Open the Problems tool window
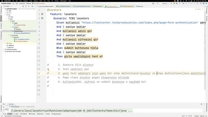 point(24,114)
